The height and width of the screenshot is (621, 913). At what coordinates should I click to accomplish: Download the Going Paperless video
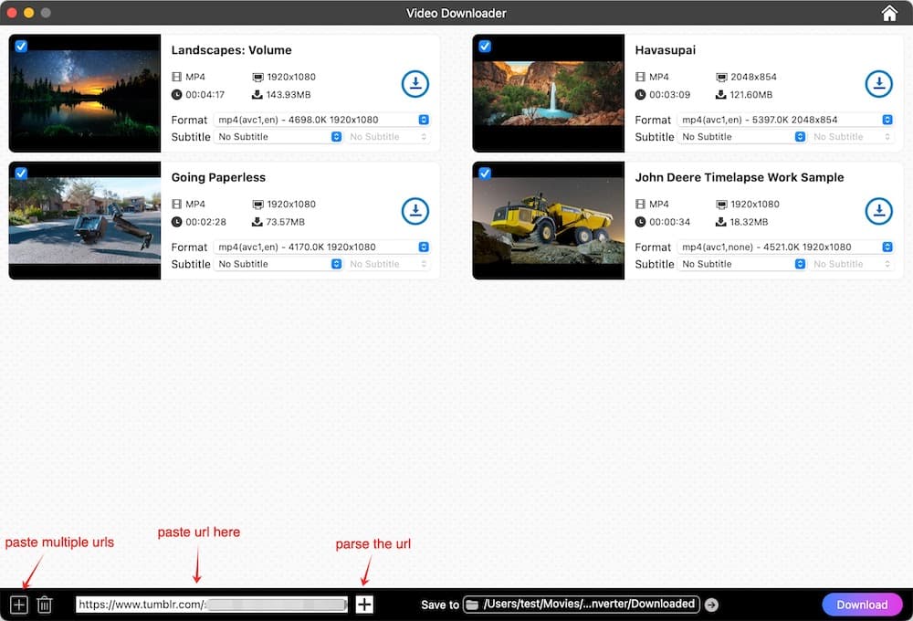[x=415, y=211]
